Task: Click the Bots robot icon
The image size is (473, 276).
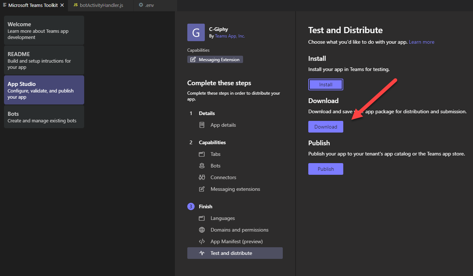Action: pyautogui.click(x=202, y=166)
